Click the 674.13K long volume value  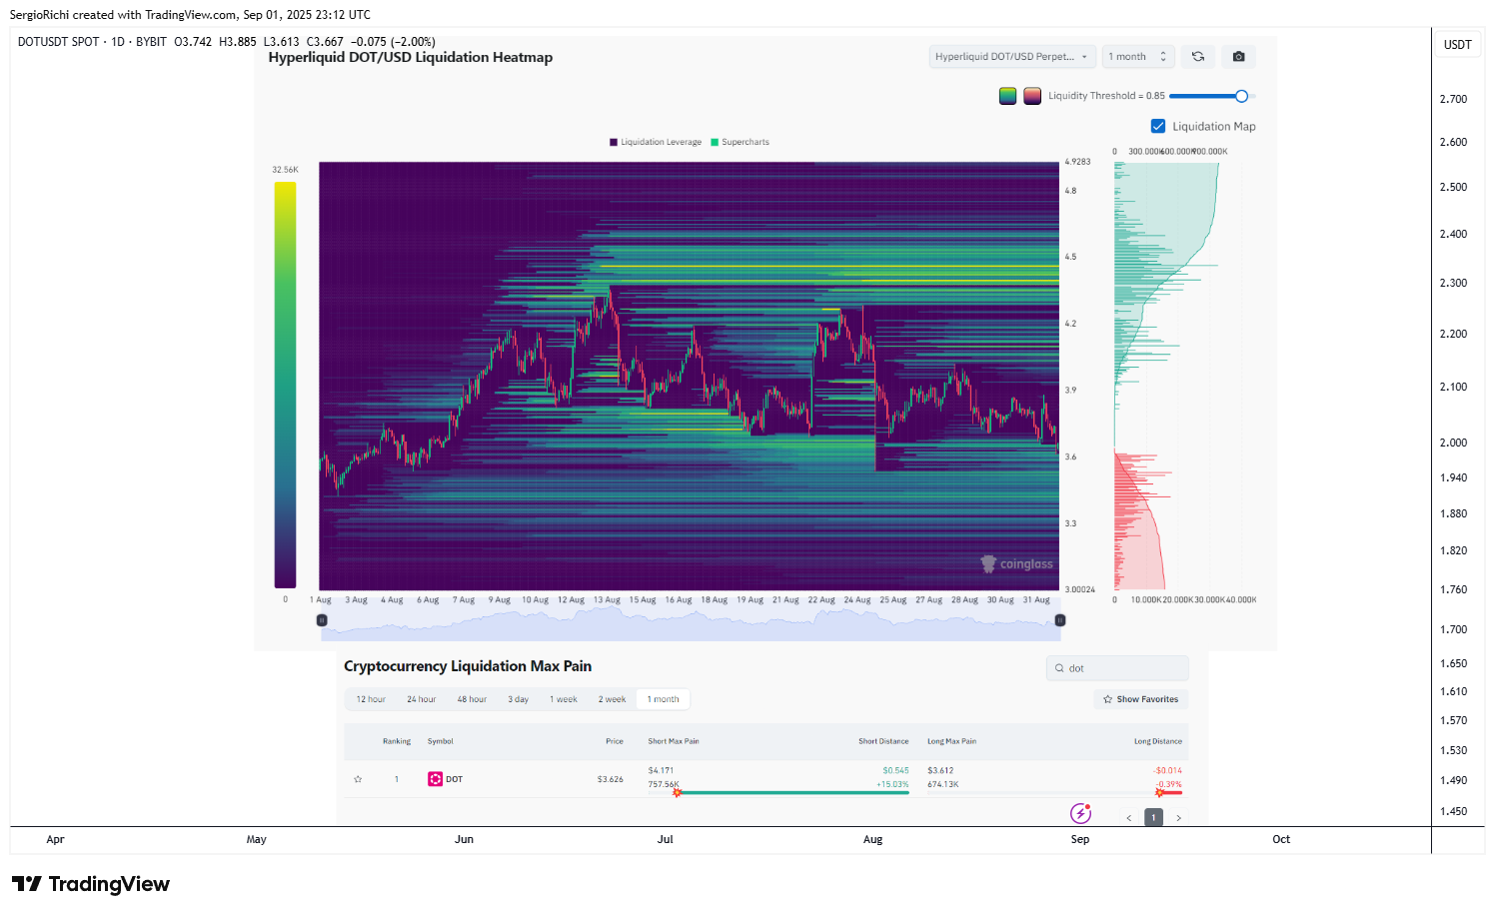(x=943, y=784)
